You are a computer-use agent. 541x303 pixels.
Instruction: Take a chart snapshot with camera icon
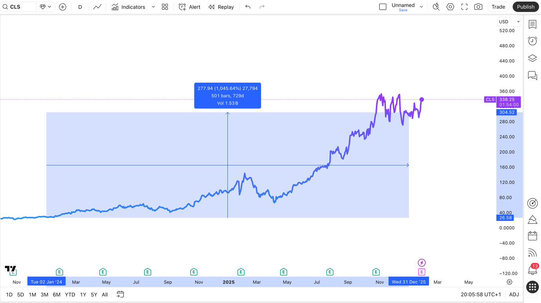pos(478,7)
